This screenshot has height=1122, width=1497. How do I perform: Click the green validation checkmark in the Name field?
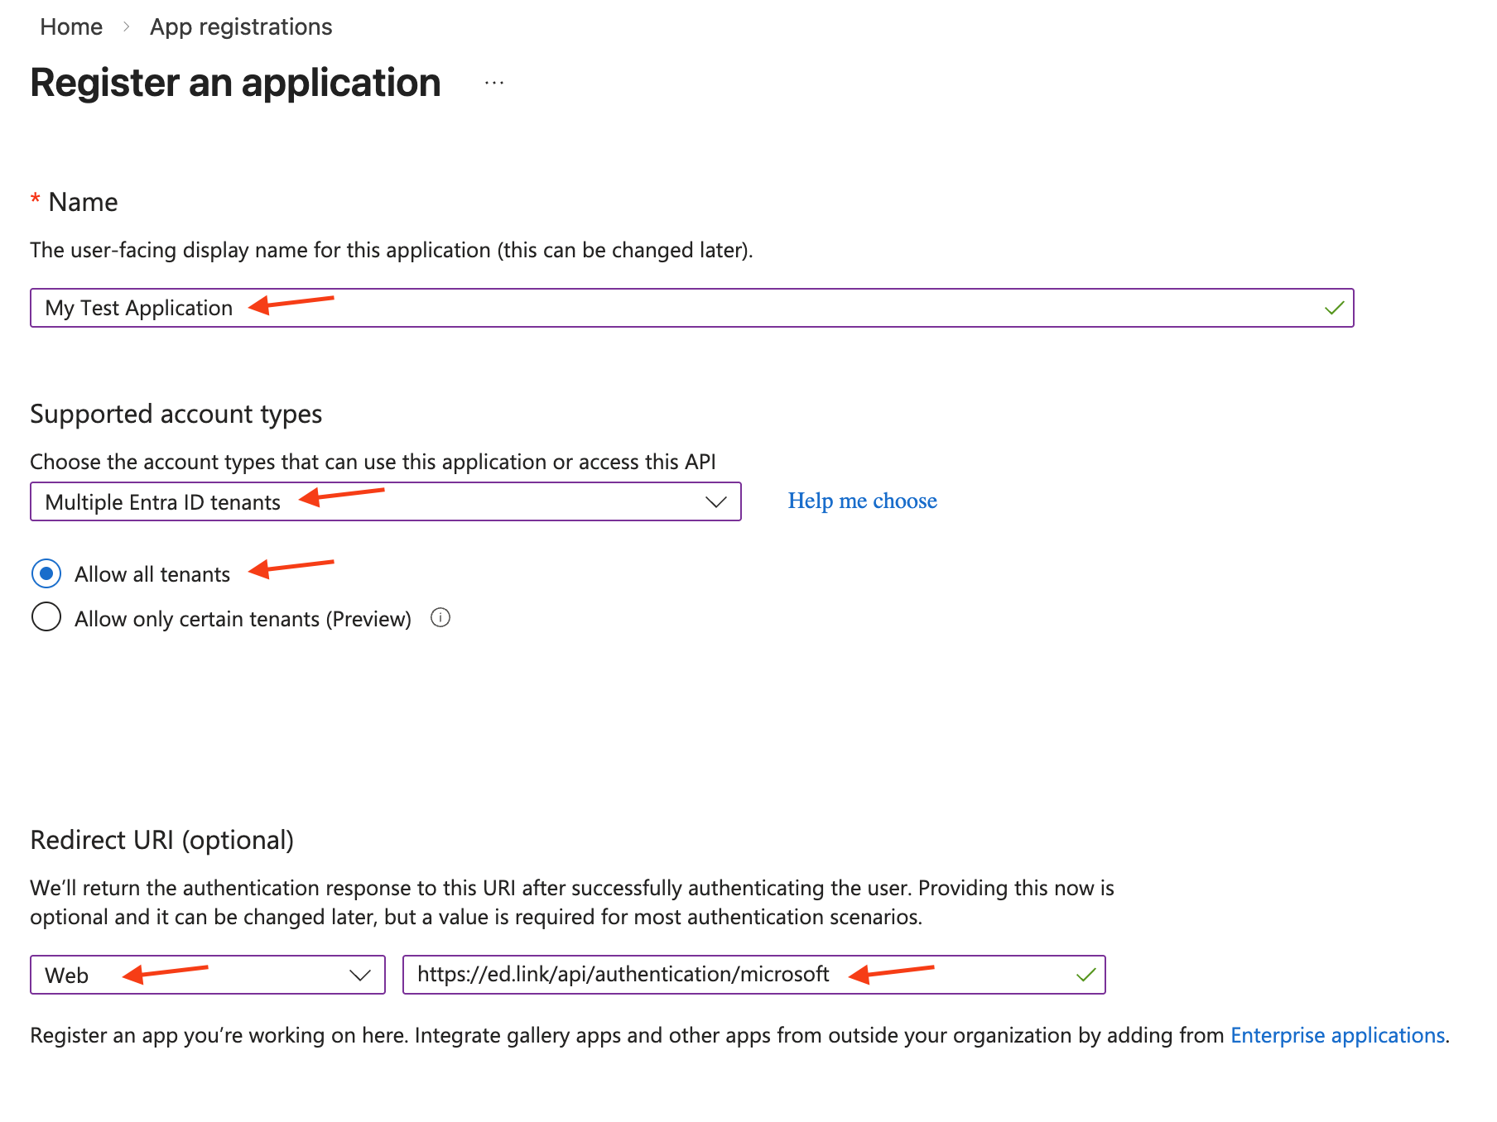[x=1333, y=308]
